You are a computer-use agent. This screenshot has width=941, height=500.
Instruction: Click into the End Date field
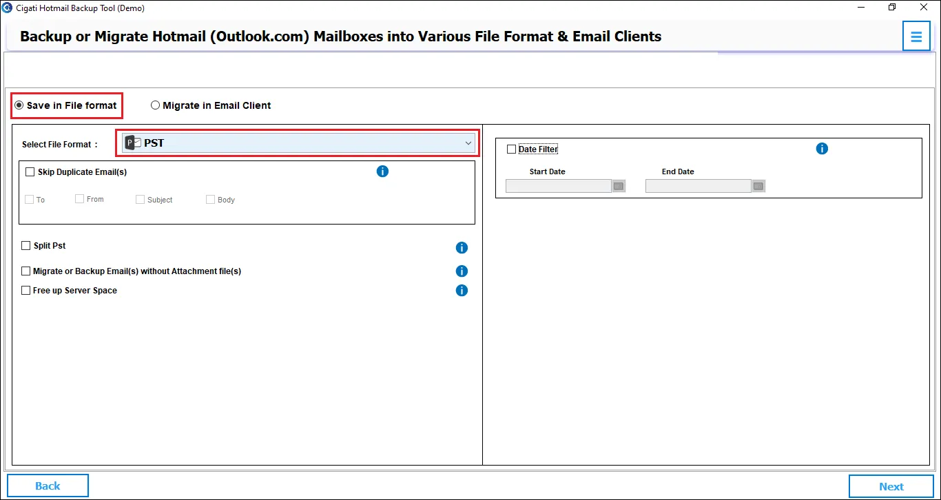pos(699,186)
